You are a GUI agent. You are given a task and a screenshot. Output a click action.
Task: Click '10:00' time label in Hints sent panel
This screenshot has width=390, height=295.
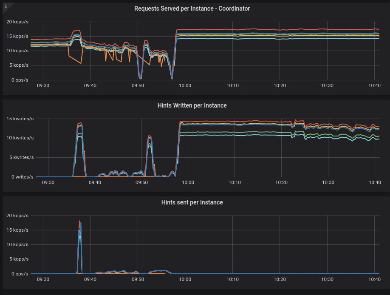pos(185,279)
